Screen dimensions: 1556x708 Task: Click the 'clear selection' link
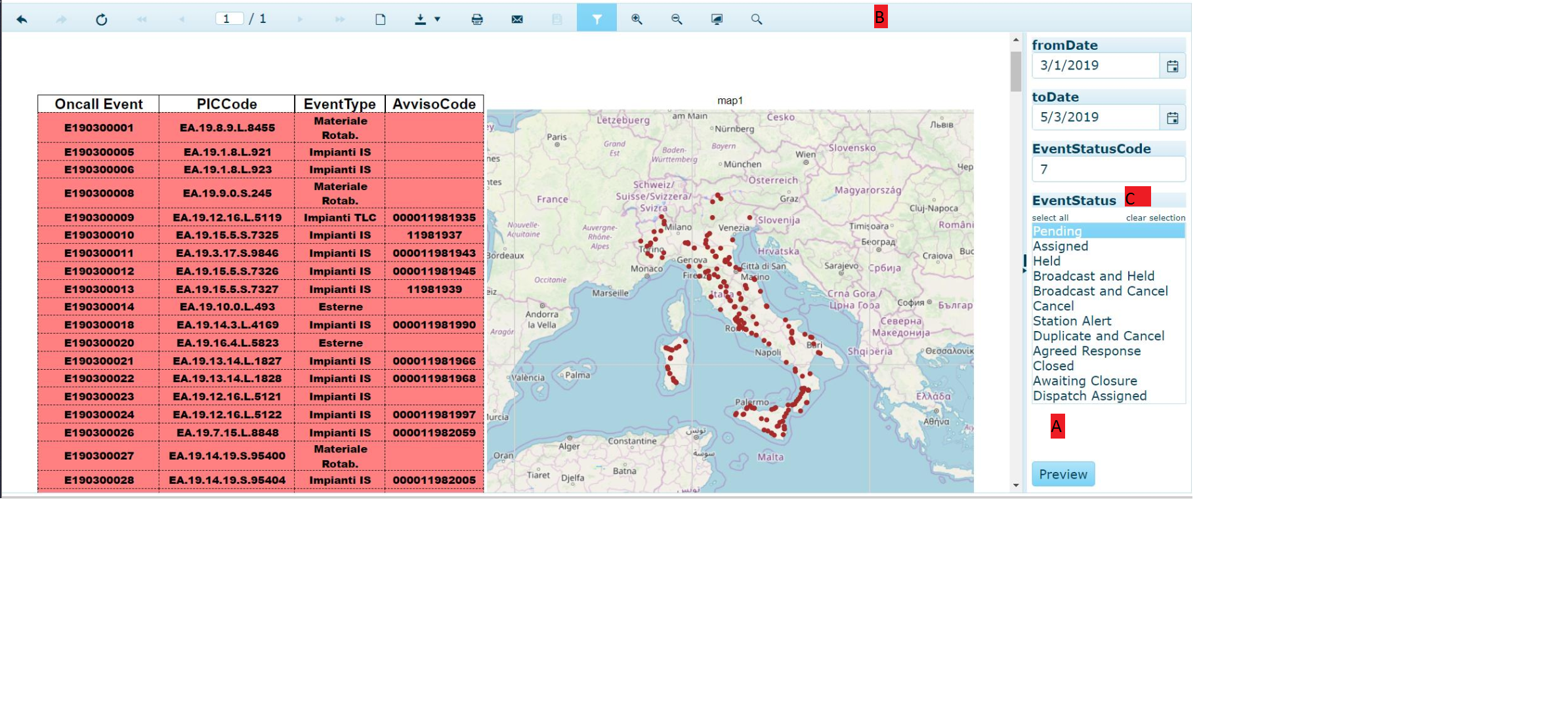tap(1155, 218)
